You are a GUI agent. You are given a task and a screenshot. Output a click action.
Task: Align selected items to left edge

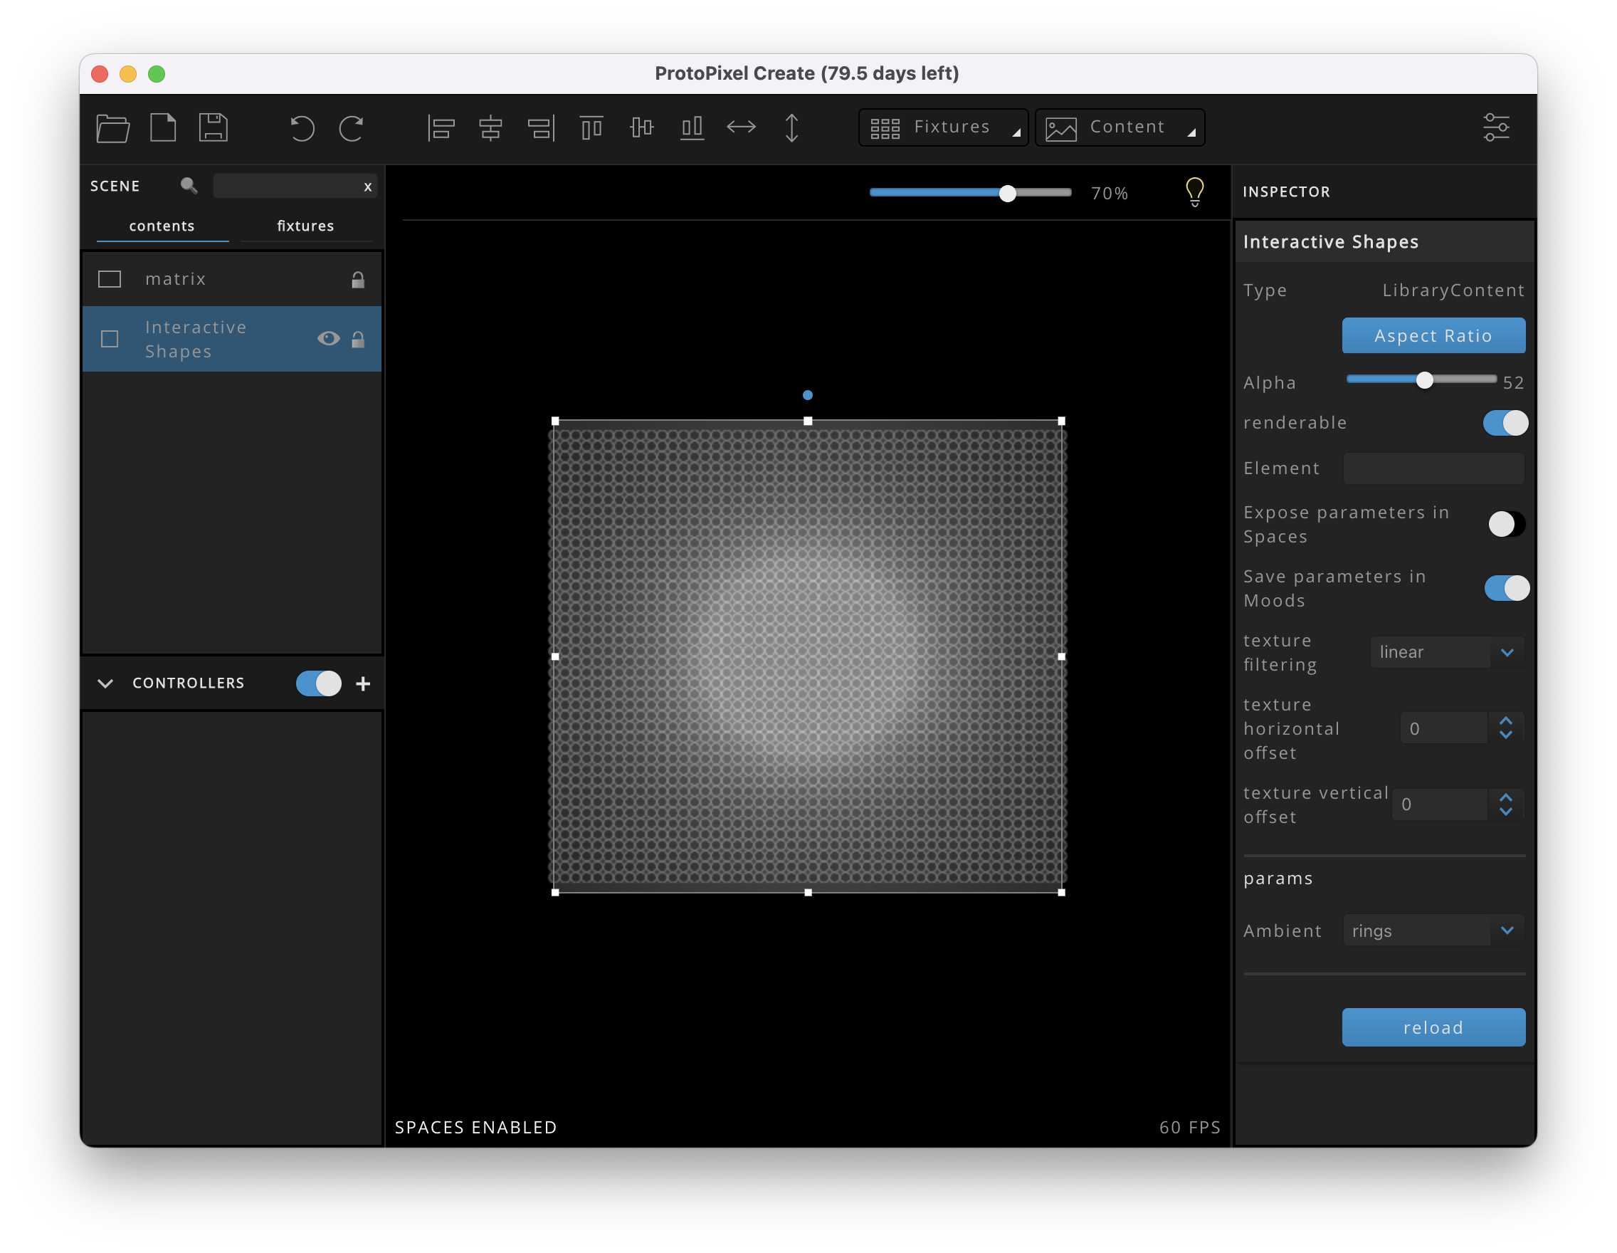tap(441, 128)
